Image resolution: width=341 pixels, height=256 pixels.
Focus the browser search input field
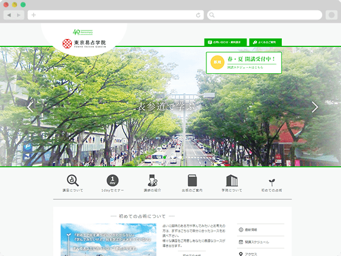pyautogui.click(x=265, y=15)
